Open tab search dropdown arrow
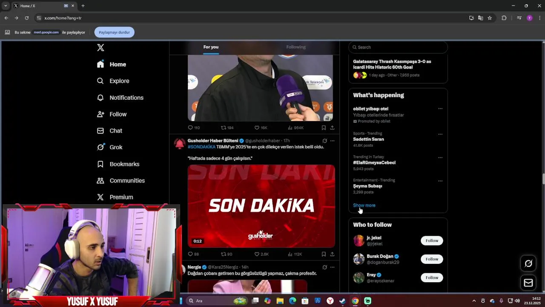 click(6, 6)
